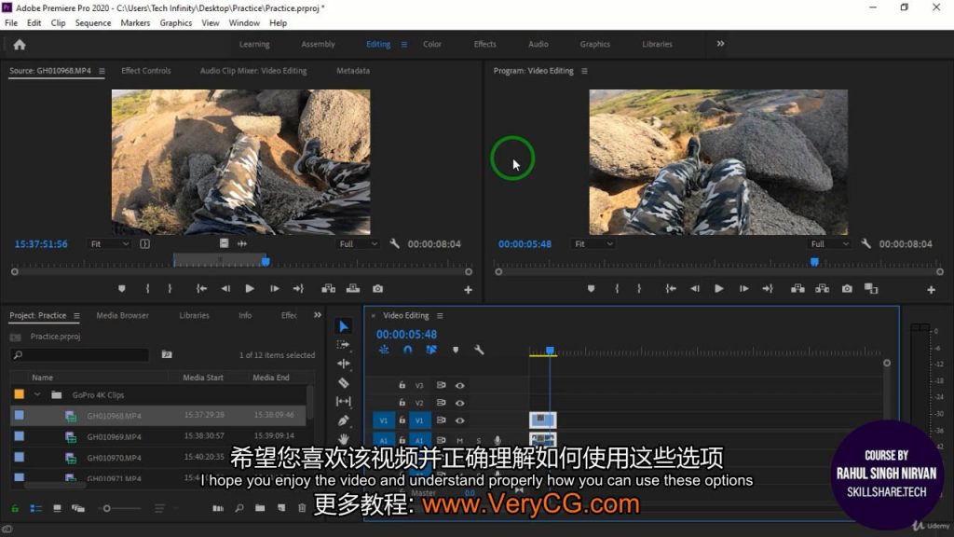
Task: Add marker in timeline panel
Action: click(x=455, y=351)
